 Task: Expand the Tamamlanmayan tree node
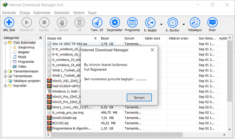coord(6,72)
